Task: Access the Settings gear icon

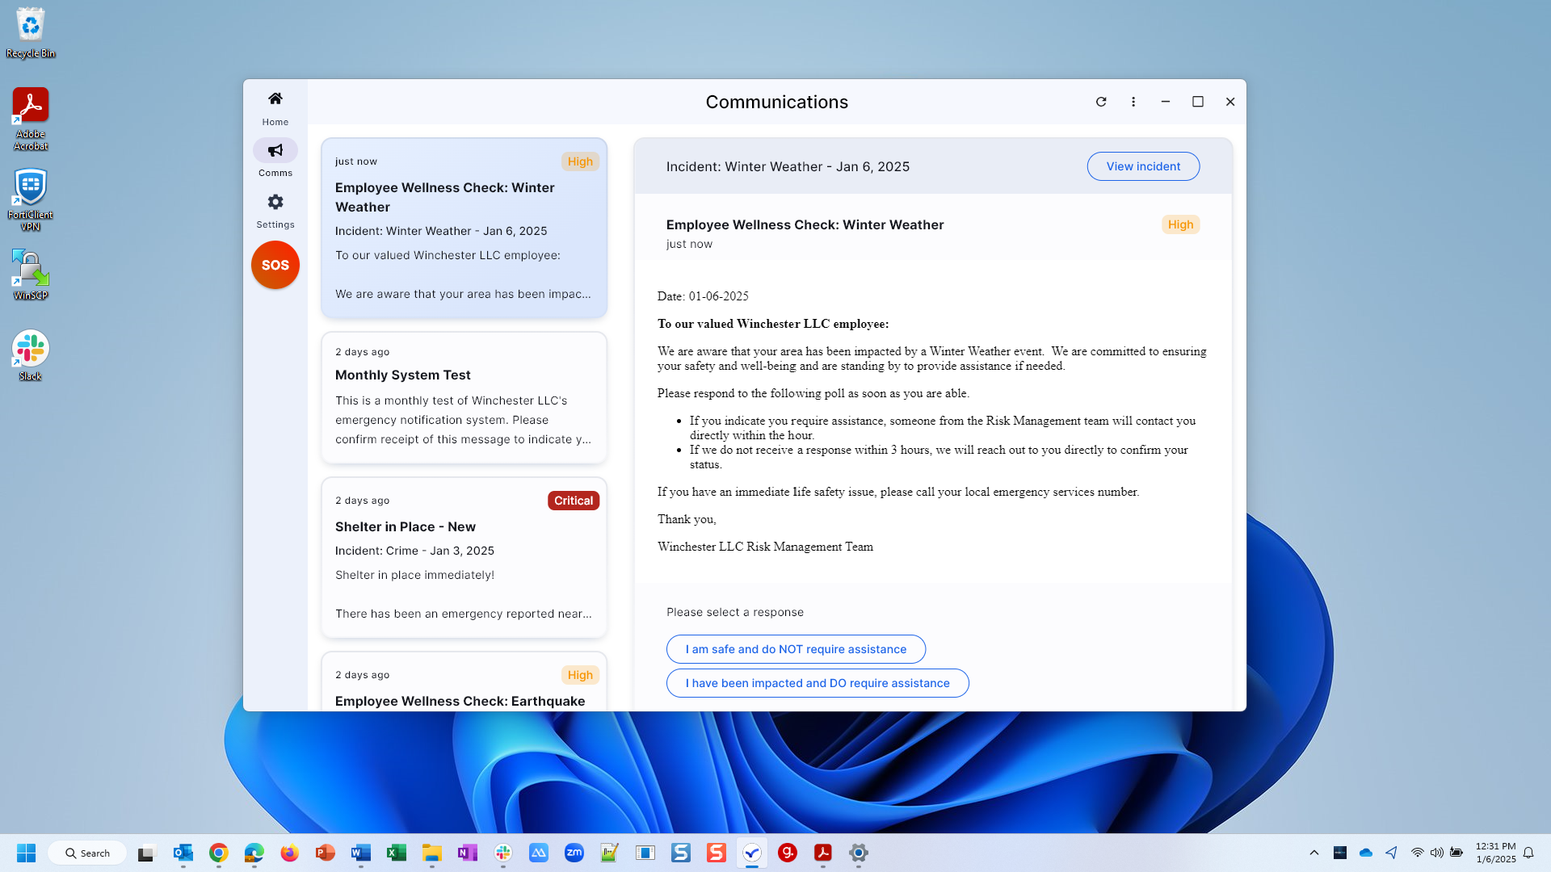Action: 275,201
